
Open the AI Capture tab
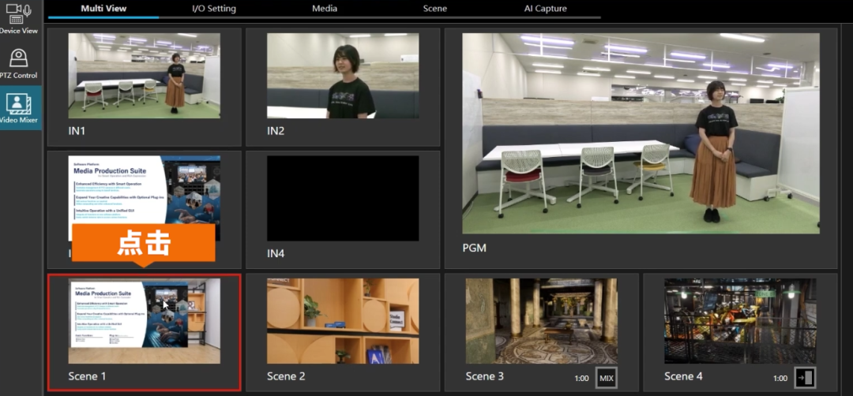(546, 9)
